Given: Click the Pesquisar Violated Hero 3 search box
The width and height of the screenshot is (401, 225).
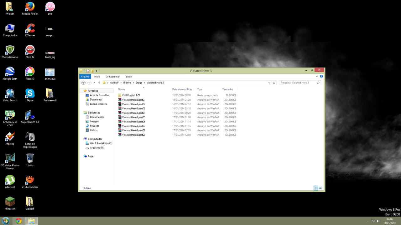Looking at the screenshot, I should pyautogui.click(x=298, y=83).
